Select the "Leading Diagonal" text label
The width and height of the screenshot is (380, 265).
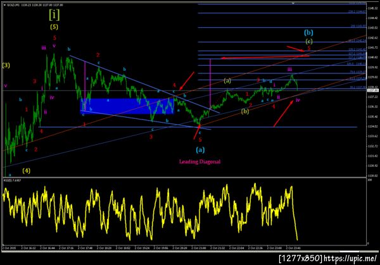pyautogui.click(x=199, y=162)
